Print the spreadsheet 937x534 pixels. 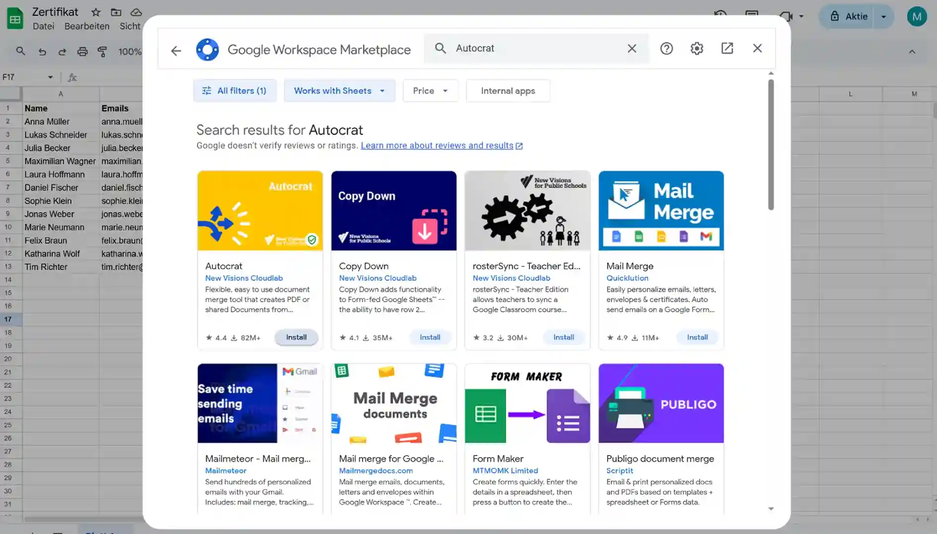(x=82, y=51)
